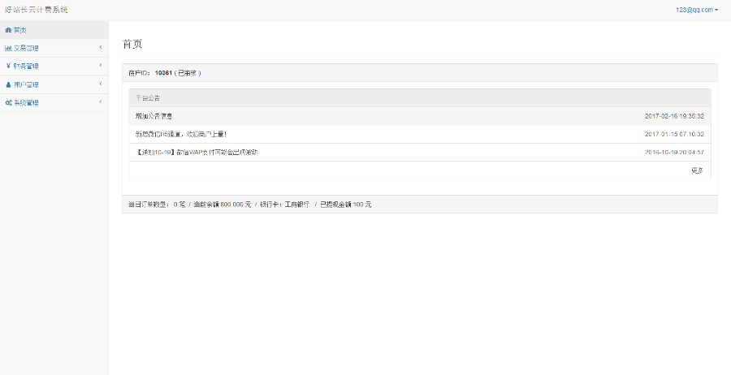Open the 交易管理 menu label
This screenshot has width=731, height=375.
pyautogui.click(x=26, y=49)
